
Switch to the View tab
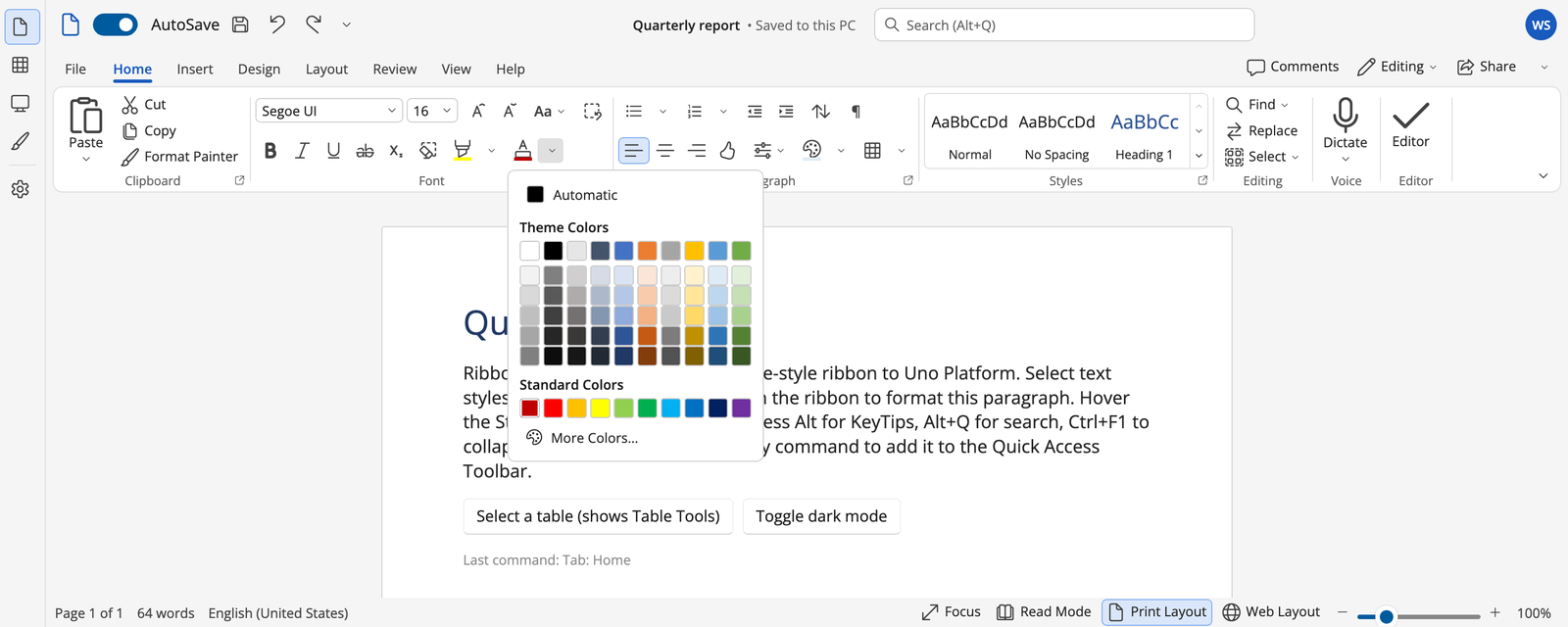[x=456, y=69]
